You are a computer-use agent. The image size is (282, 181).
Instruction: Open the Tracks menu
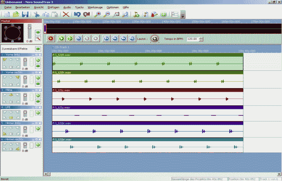click(79, 7)
